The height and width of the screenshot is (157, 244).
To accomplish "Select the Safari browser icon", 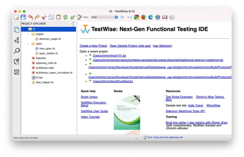I will click(x=158, y=17).
